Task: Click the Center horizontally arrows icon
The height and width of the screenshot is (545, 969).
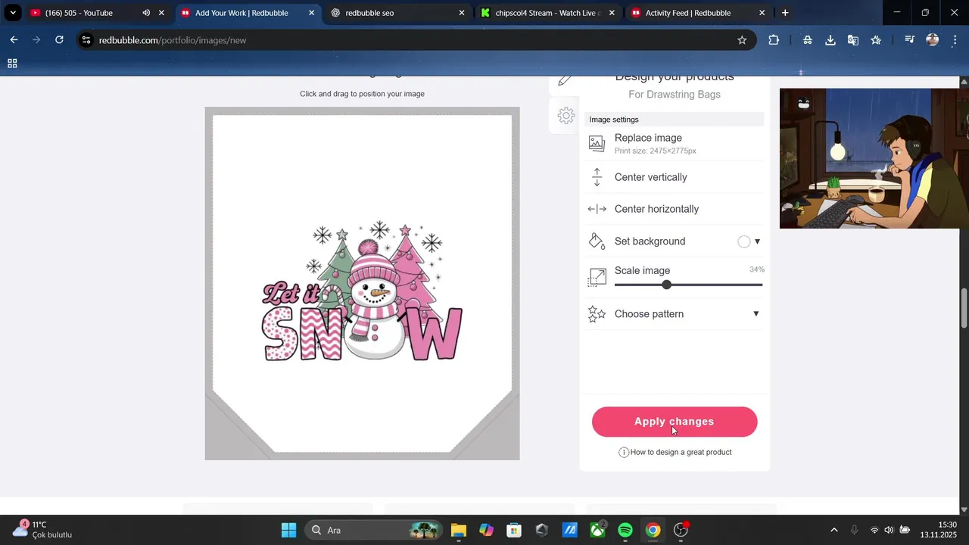Action: tap(597, 209)
